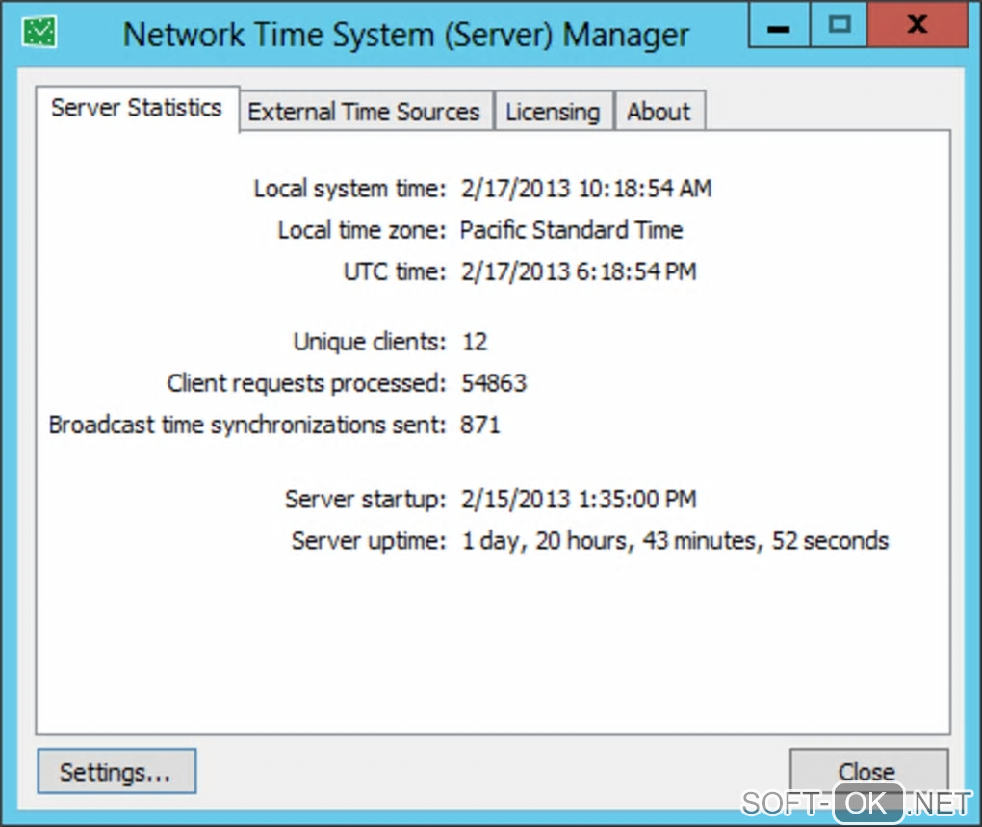Click the unique clients count 12

pos(475,342)
